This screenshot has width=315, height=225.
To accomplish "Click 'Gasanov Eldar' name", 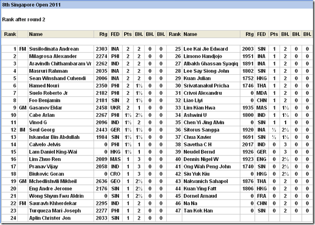I will click(45, 108).
